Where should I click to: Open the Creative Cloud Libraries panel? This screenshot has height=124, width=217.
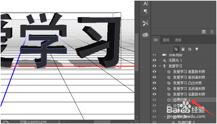point(145,35)
